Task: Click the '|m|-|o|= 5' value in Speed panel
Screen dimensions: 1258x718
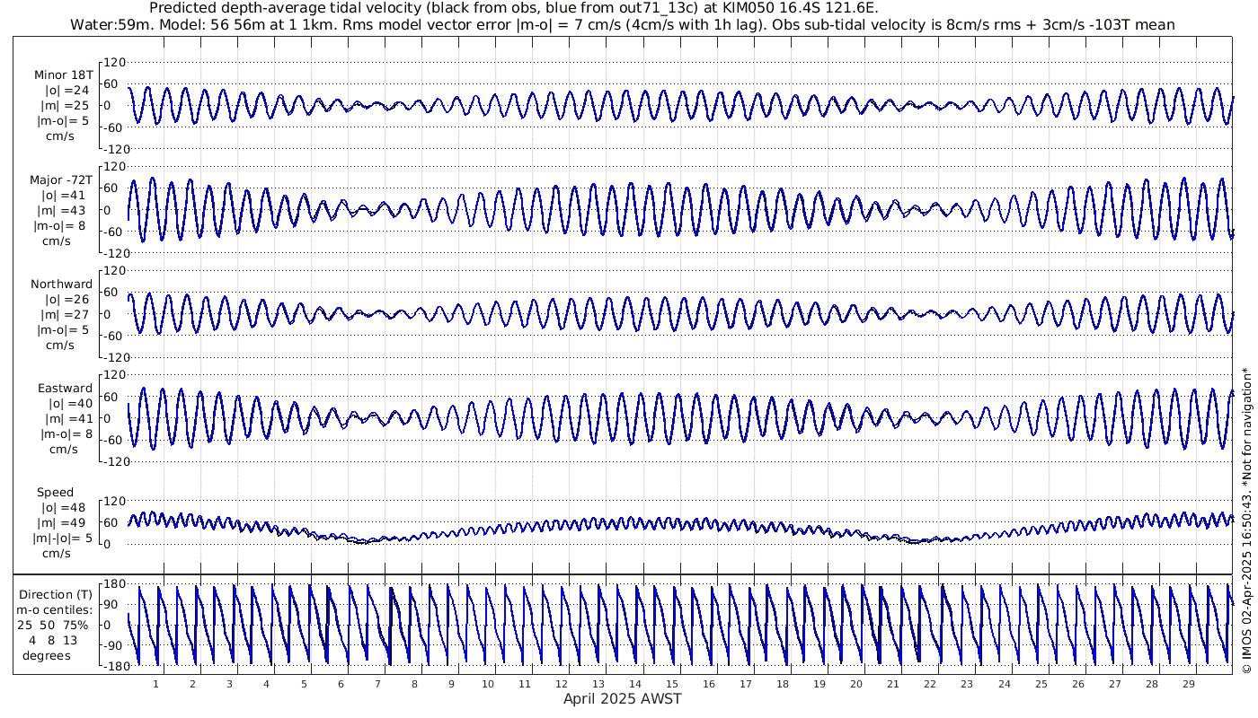Action: pyautogui.click(x=63, y=538)
